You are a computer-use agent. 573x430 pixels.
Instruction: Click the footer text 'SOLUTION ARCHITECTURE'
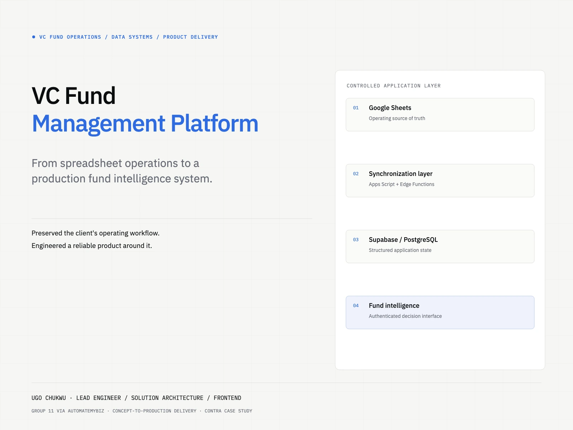[x=167, y=398]
